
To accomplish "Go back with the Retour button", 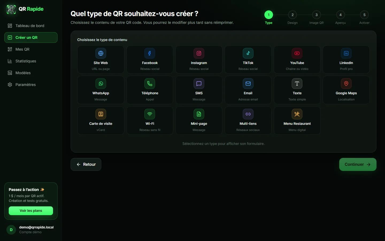I will pyautogui.click(x=86, y=164).
